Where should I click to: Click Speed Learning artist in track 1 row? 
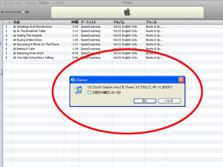point(91,27)
